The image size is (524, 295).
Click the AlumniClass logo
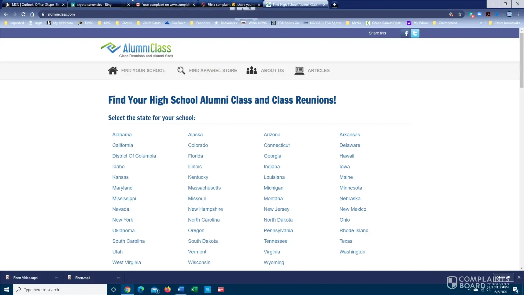pos(137,50)
